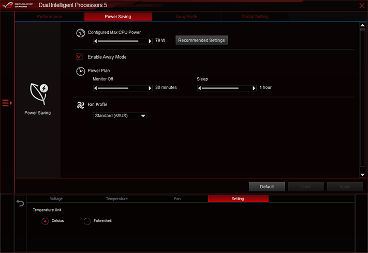368x253 pixels.
Task: Click the 1 hour sleep value
Action: (x=266, y=88)
